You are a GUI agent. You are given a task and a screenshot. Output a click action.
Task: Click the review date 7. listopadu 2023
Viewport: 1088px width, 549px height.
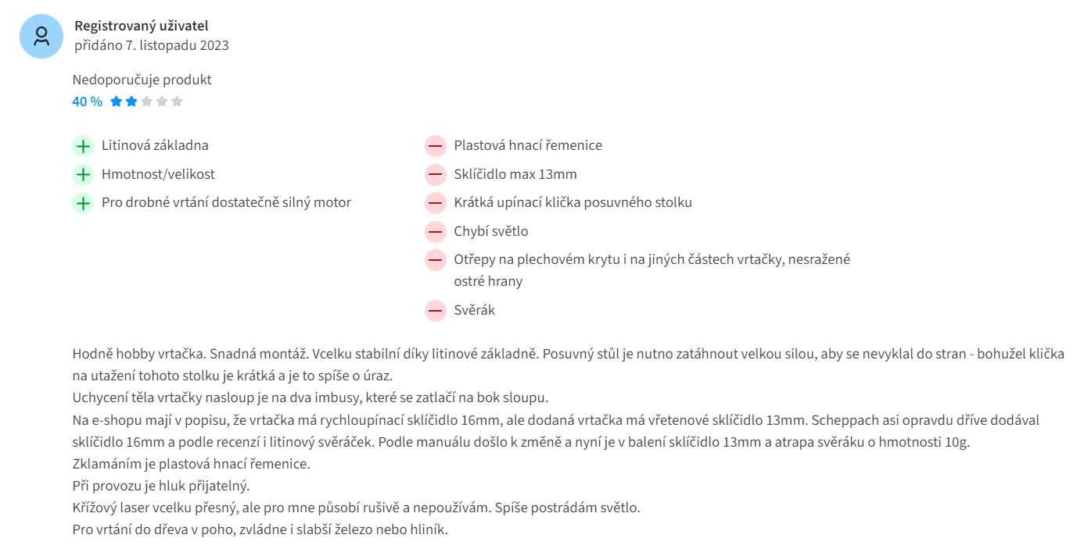(177, 45)
